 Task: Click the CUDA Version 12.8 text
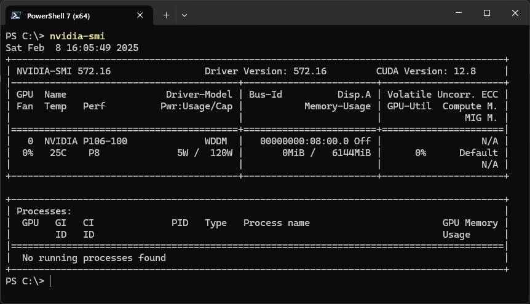(425, 71)
